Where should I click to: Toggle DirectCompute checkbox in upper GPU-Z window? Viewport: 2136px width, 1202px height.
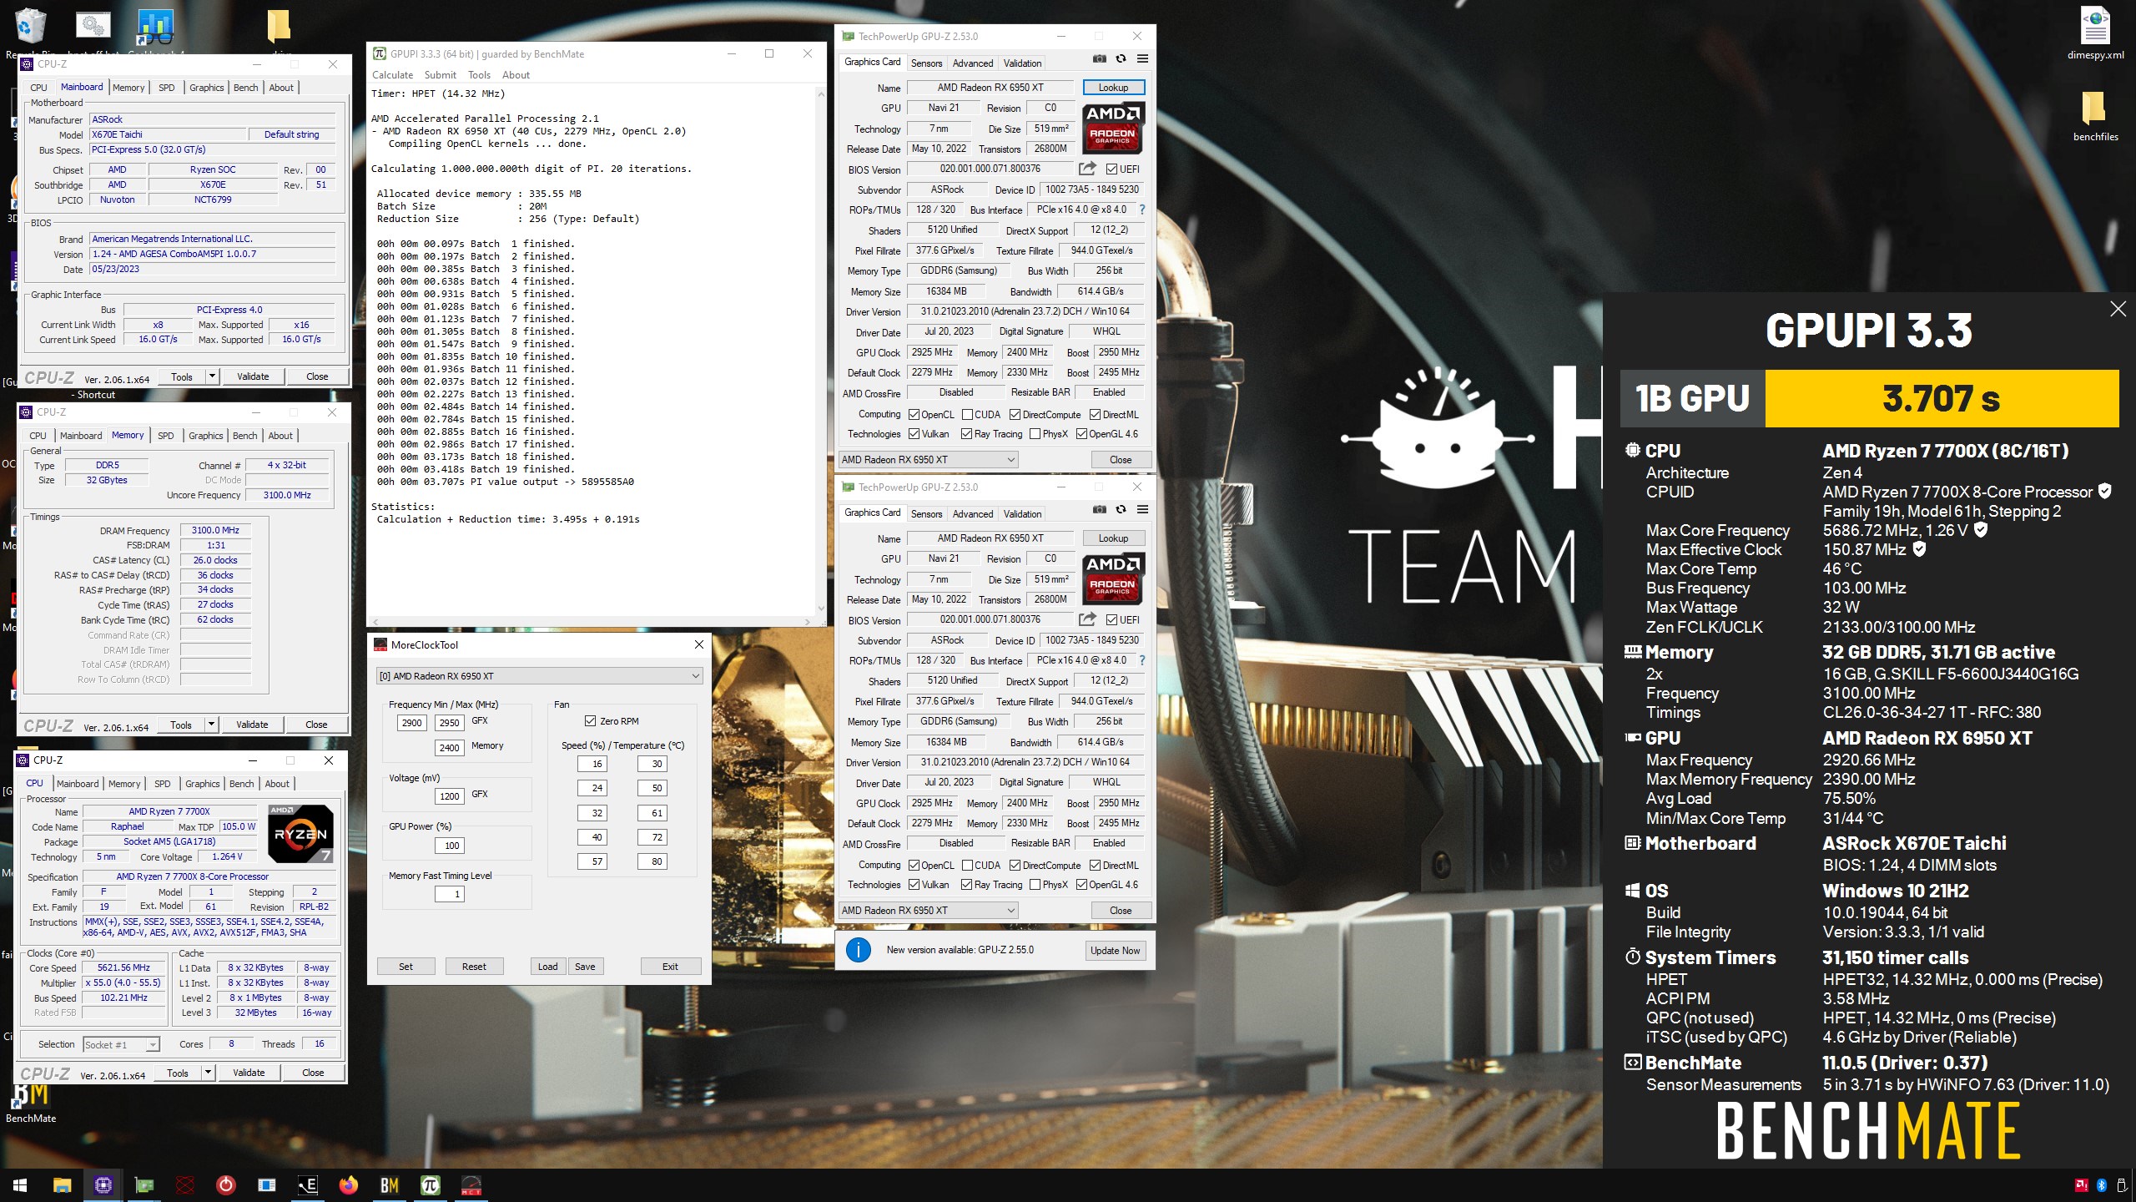1015,415
